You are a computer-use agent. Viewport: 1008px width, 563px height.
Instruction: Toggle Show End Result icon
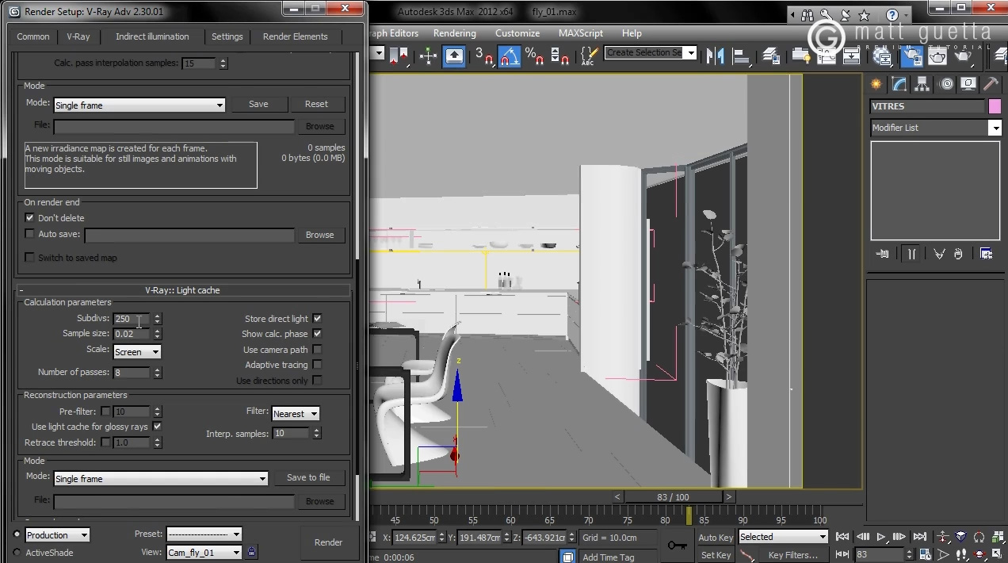coord(912,254)
